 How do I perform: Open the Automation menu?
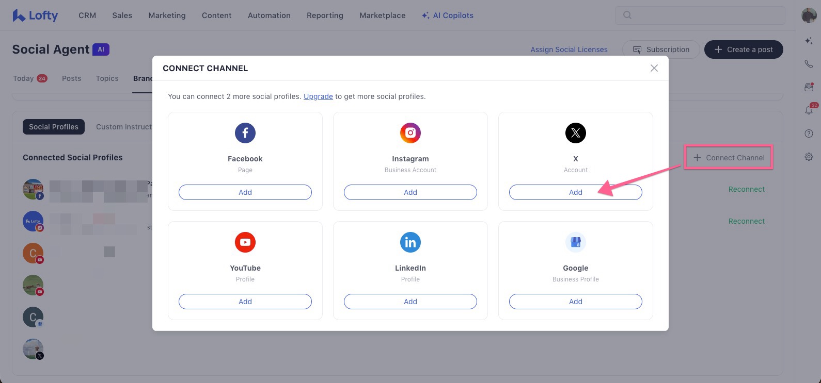269,15
